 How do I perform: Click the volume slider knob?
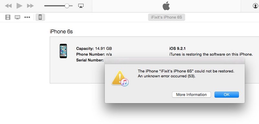(67, 6)
